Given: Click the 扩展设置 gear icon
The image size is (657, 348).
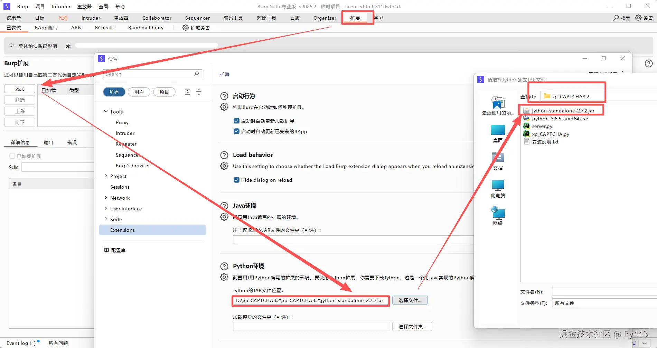Looking at the screenshot, I should pyautogui.click(x=186, y=28).
